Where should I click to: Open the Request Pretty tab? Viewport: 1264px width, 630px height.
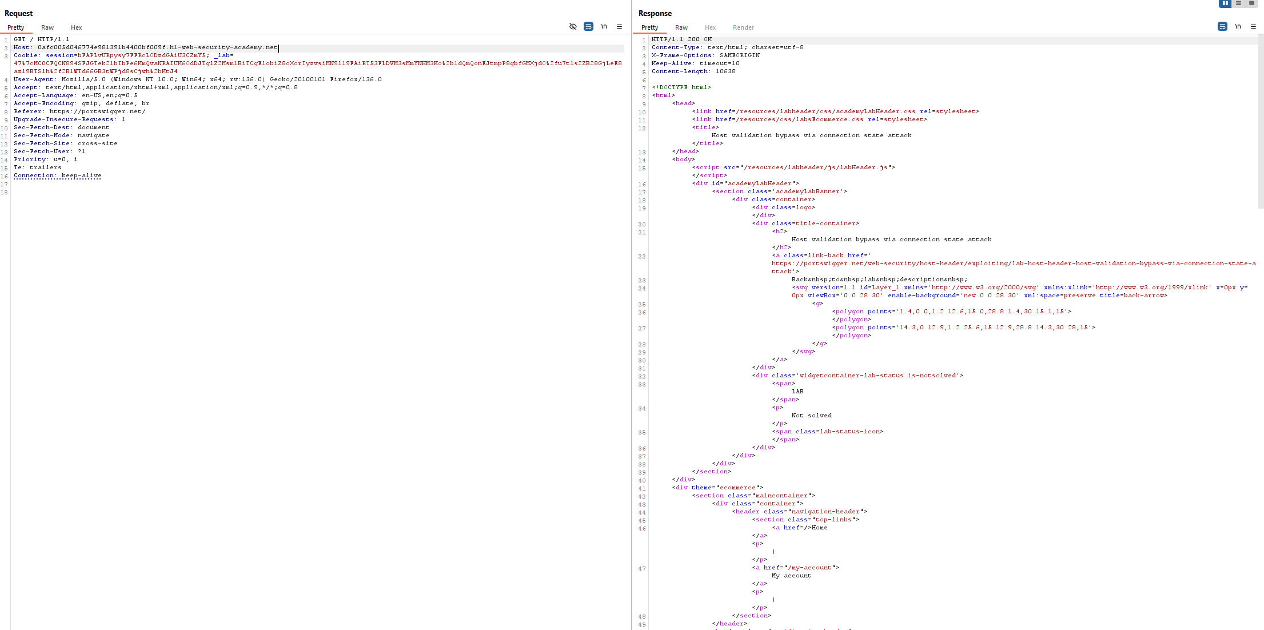(x=16, y=27)
